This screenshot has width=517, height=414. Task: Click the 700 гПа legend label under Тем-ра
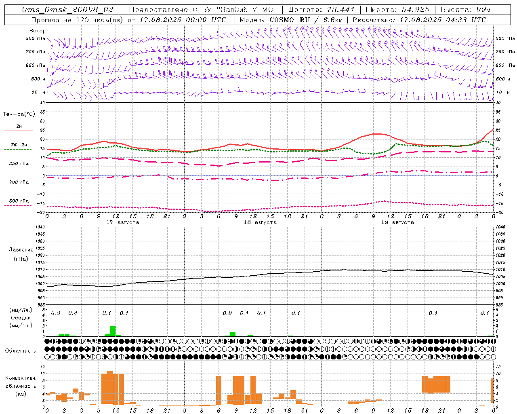(19, 182)
